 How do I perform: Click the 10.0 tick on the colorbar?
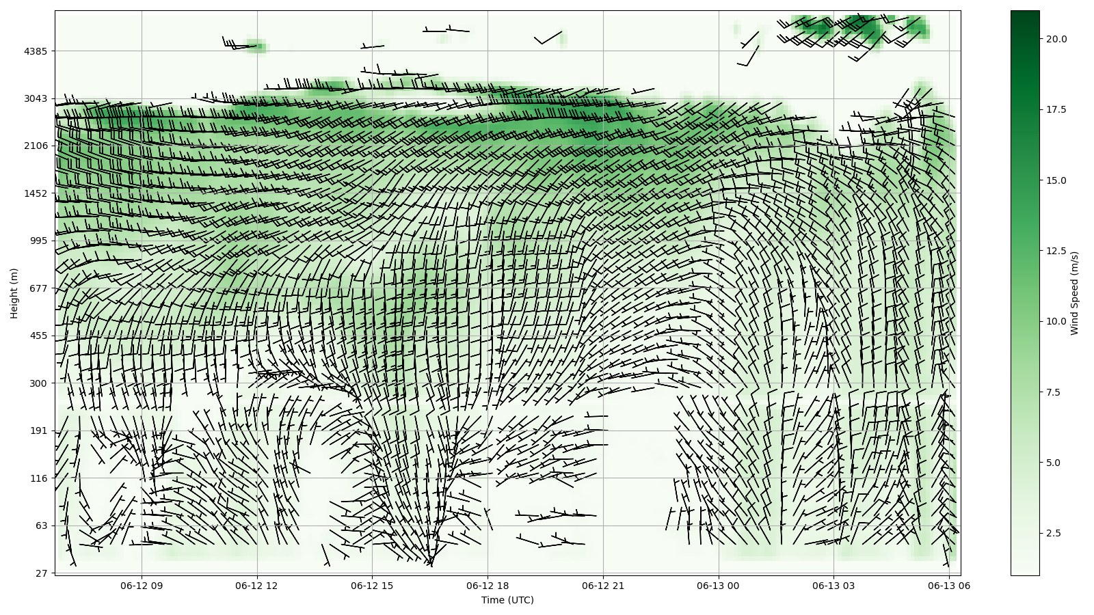point(1056,321)
